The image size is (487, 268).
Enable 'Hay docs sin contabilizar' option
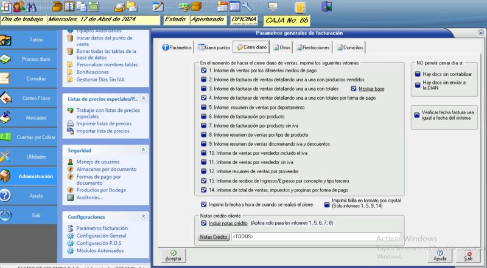(x=418, y=74)
